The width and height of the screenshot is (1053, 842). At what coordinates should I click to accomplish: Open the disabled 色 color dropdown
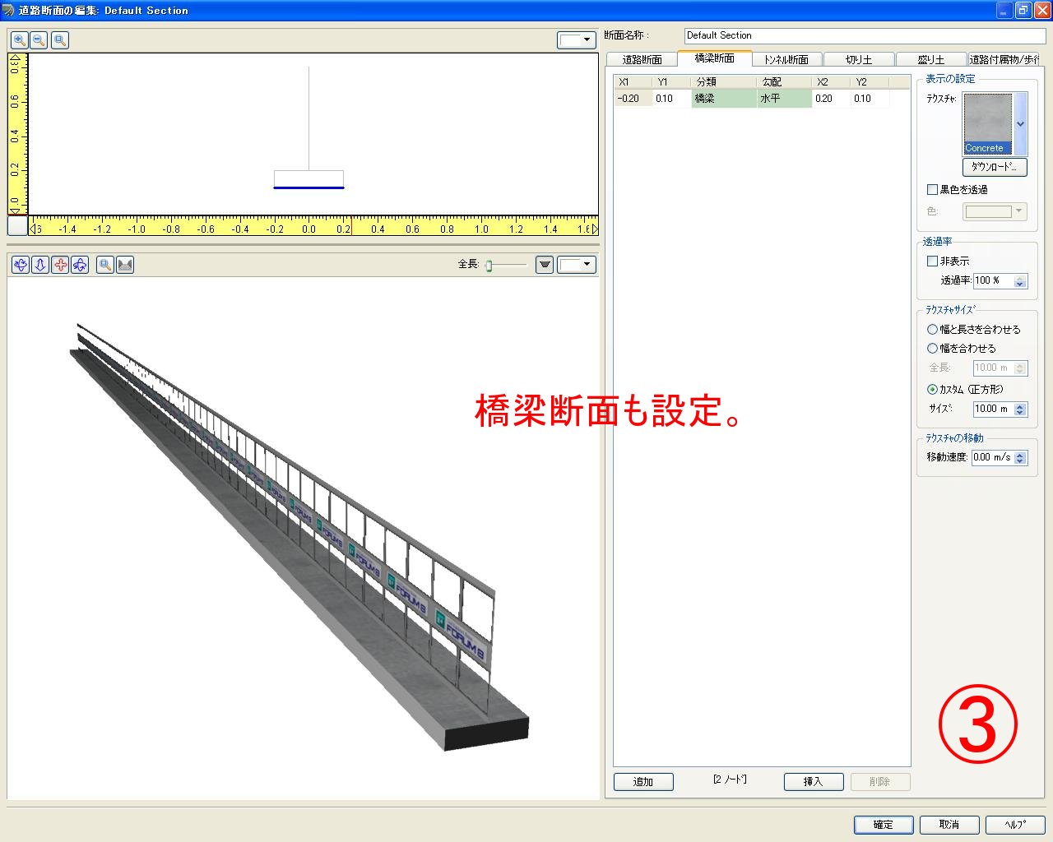coord(995,211)
